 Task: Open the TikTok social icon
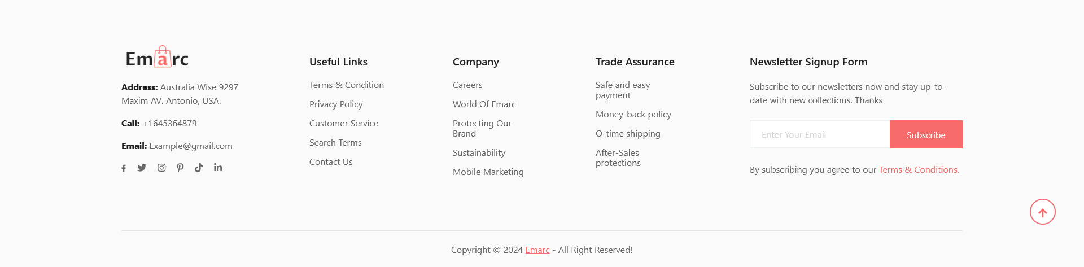coord(199,168)
